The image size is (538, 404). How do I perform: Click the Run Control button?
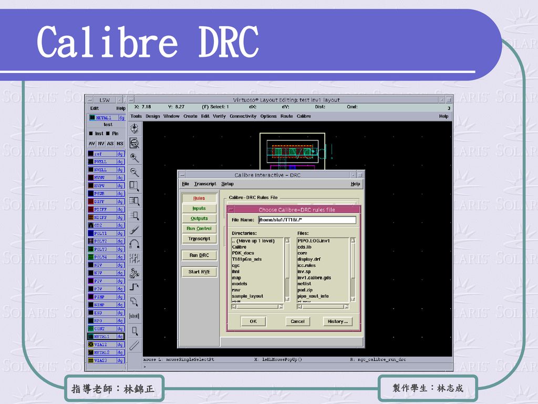[199, 228]
